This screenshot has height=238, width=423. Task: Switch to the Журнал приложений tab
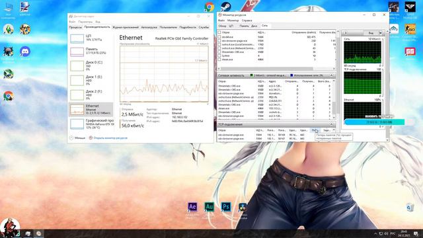(x=126, y=27)
